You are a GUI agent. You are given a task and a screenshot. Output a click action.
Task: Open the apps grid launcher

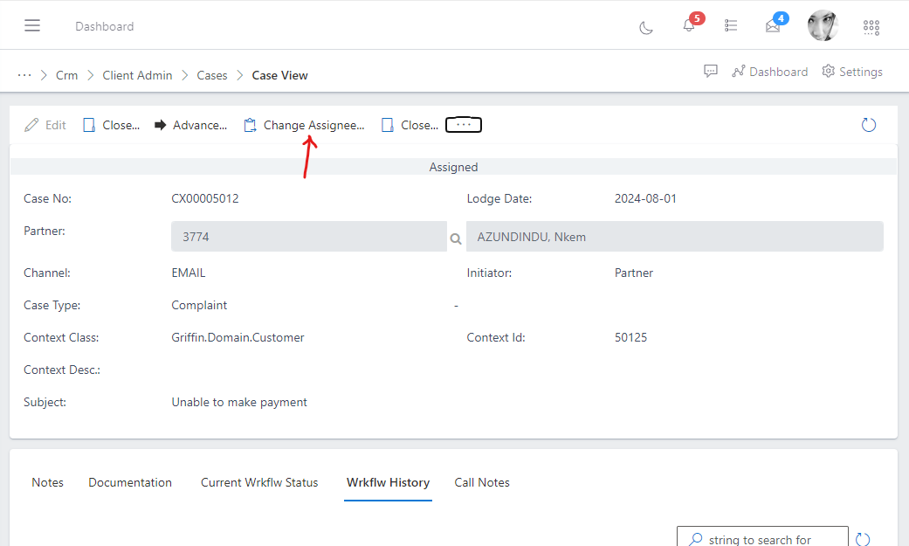pos(871,27)
